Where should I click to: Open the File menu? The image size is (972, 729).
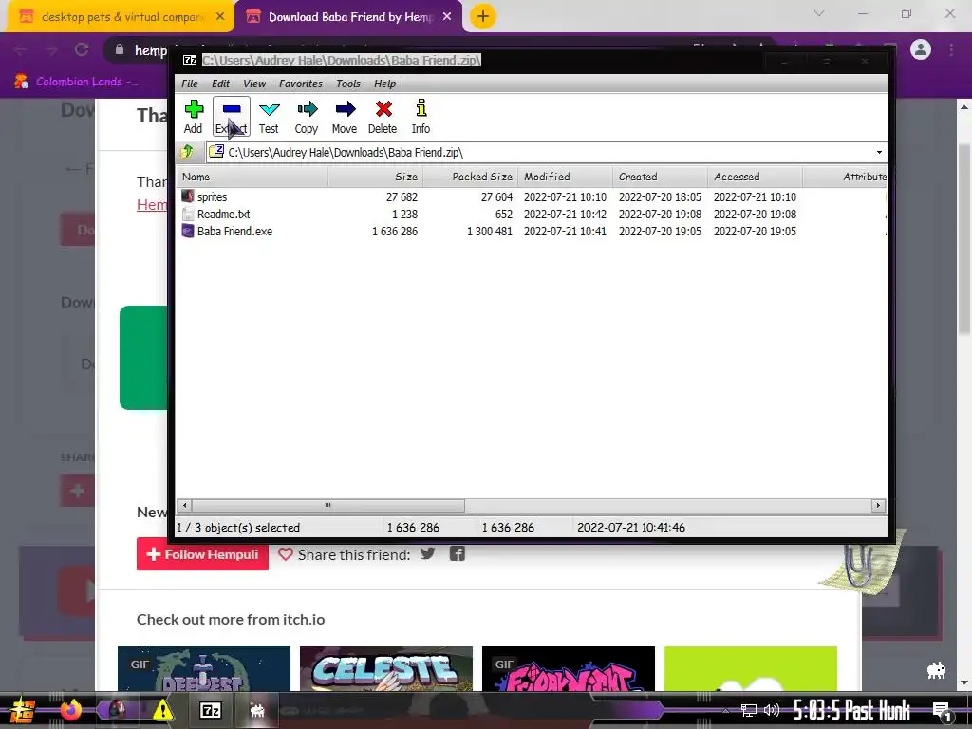[x=190, y=84]
